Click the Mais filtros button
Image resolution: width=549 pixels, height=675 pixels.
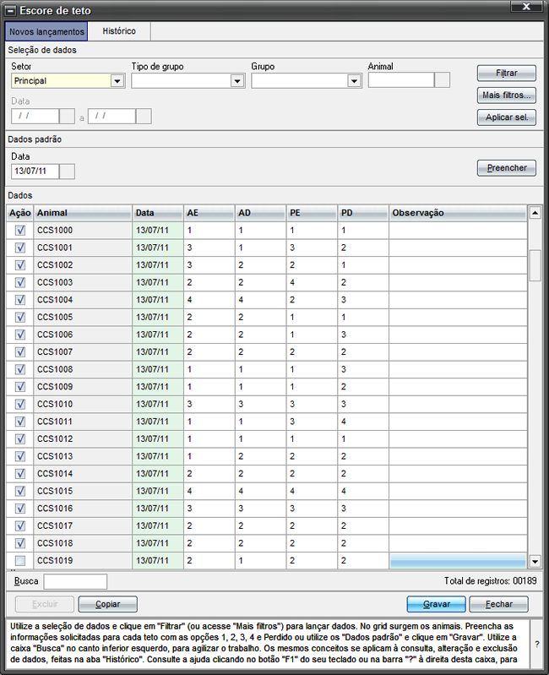pos(506,95)
